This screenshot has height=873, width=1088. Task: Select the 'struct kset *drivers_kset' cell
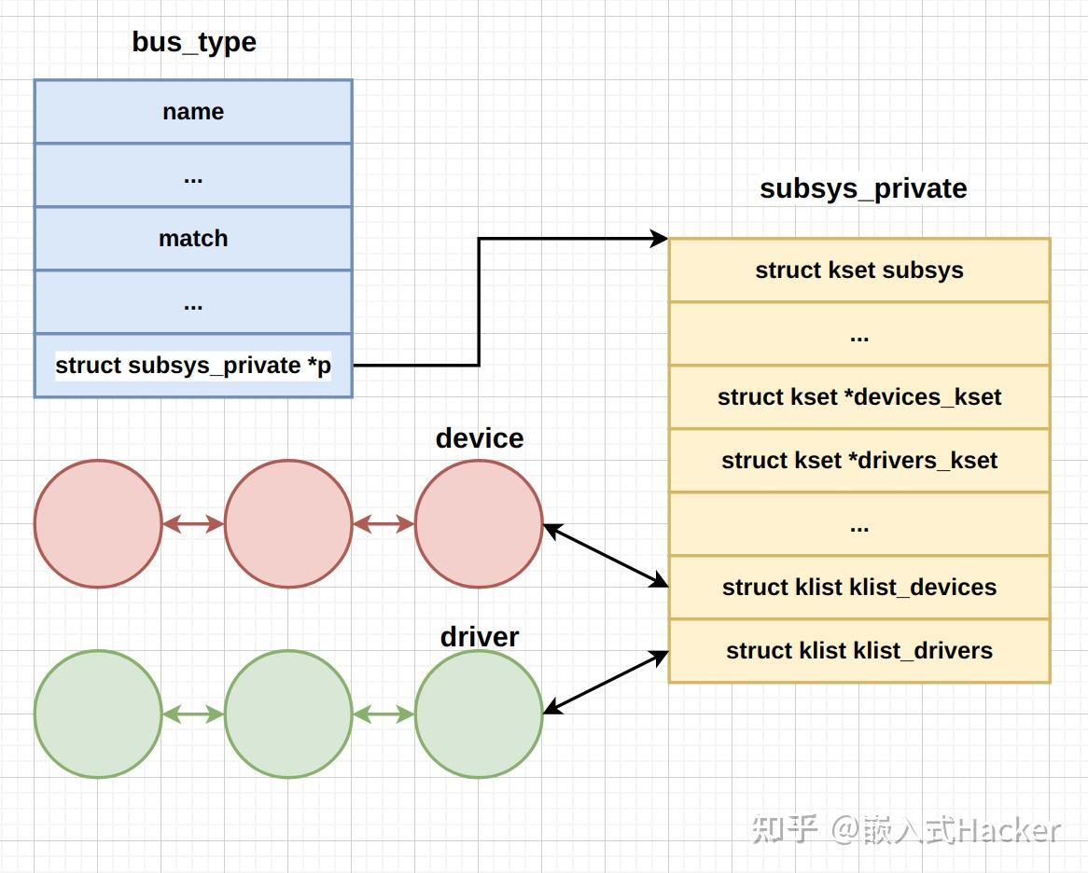click(x=859, y=461)
